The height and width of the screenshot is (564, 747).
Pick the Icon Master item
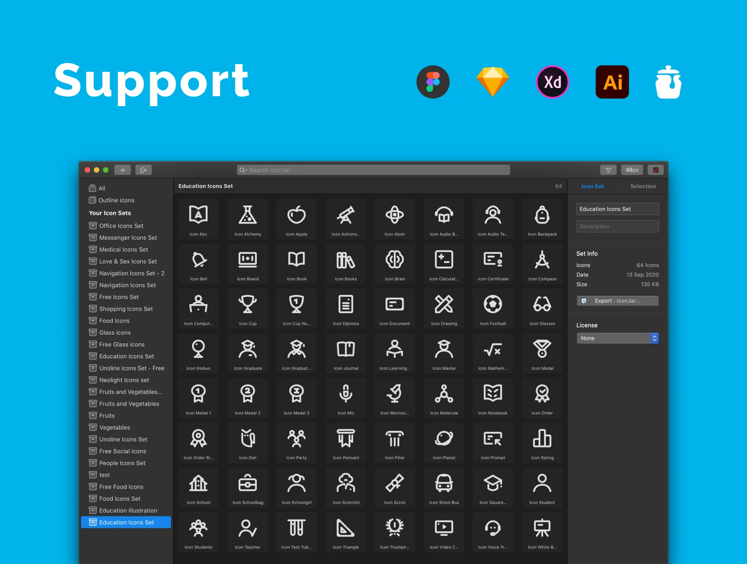point(444,353)
